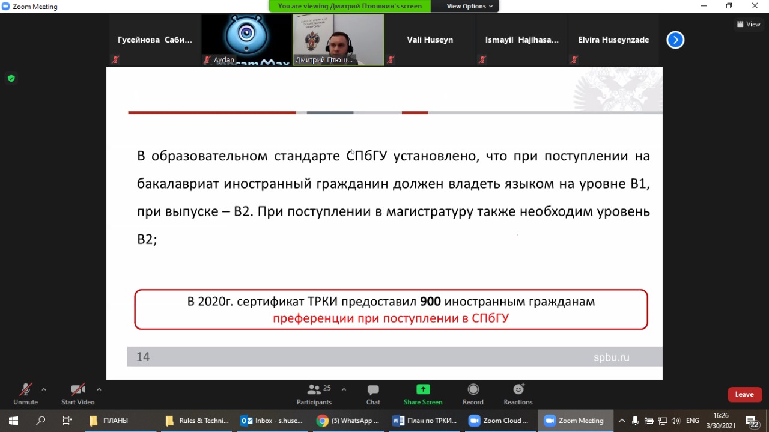Switch to Chrome WhatsApp taskbar item
Viewport: 769px width, 432px height.
348,421
